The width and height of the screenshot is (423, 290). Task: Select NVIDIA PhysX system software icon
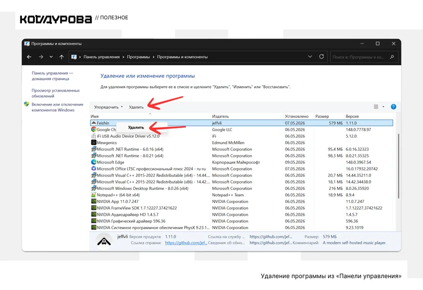tap(94, 227)
